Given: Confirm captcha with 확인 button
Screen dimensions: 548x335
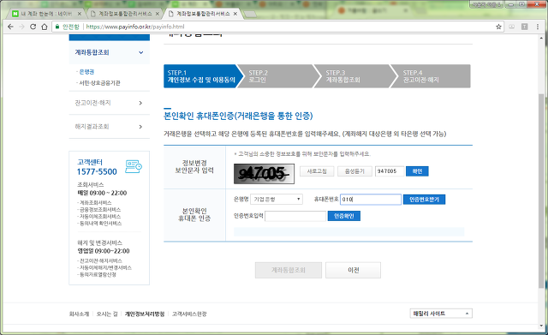Looking at the screenshot, I should (417, 171).
